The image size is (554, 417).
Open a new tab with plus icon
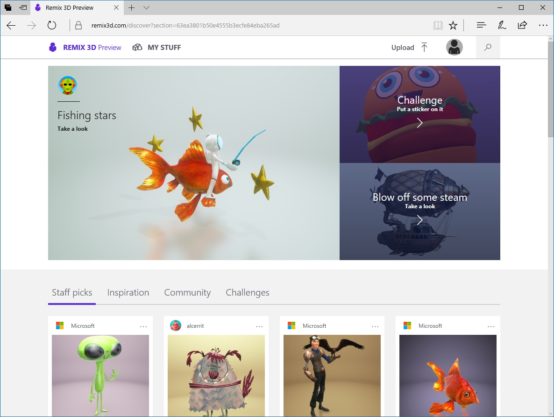click(x=131, y=8)
